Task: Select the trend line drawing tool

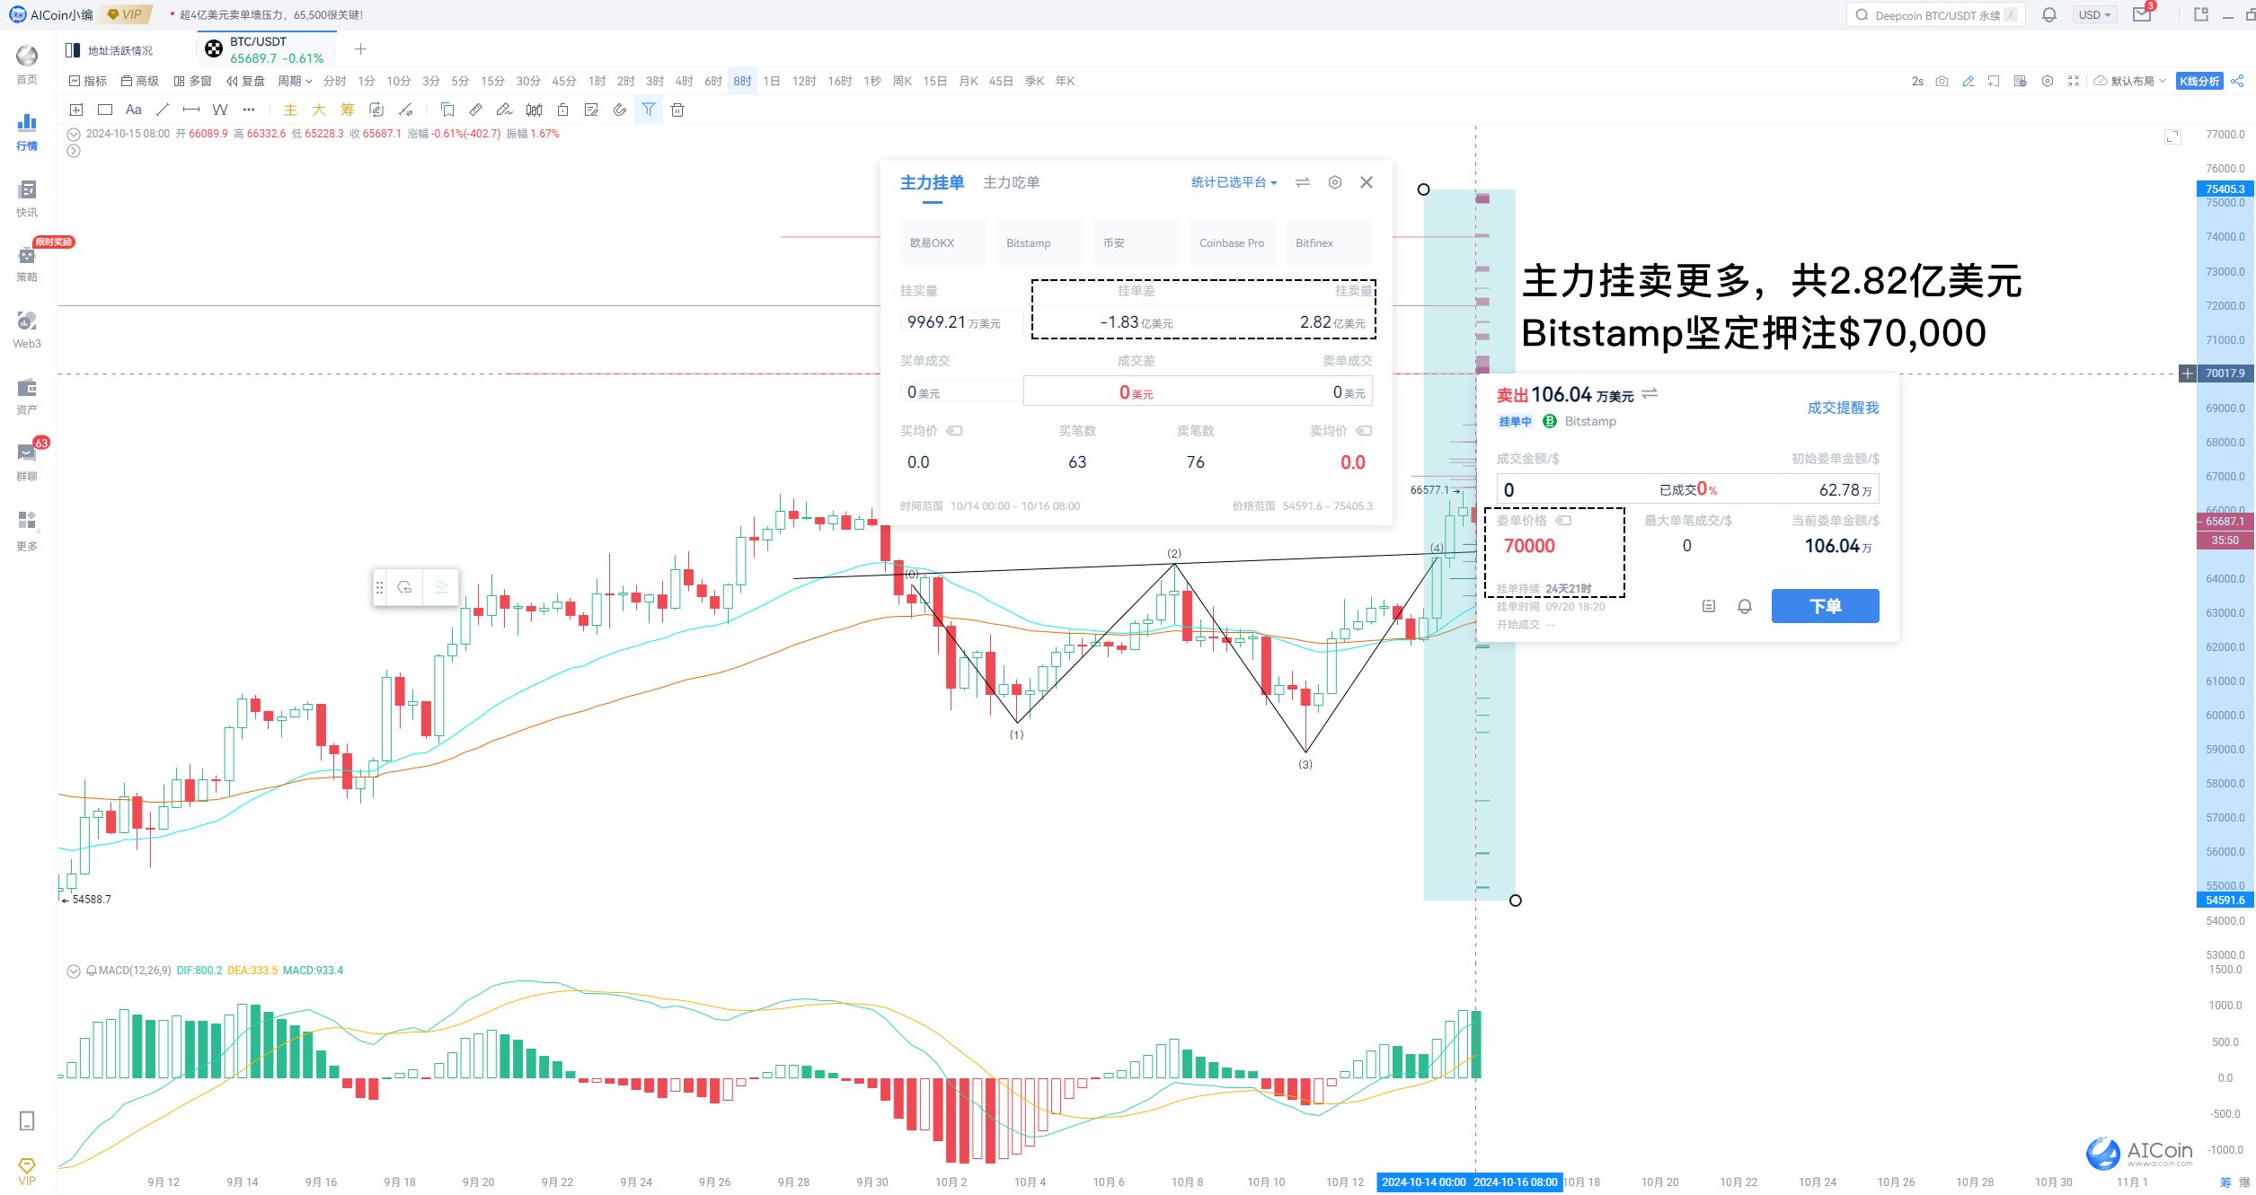Action: coord(163,110)
